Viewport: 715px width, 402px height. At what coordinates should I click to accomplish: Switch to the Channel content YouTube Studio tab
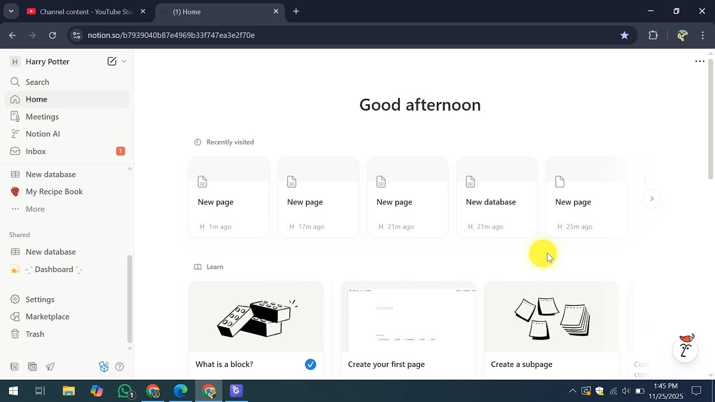(x=86, y=11)
